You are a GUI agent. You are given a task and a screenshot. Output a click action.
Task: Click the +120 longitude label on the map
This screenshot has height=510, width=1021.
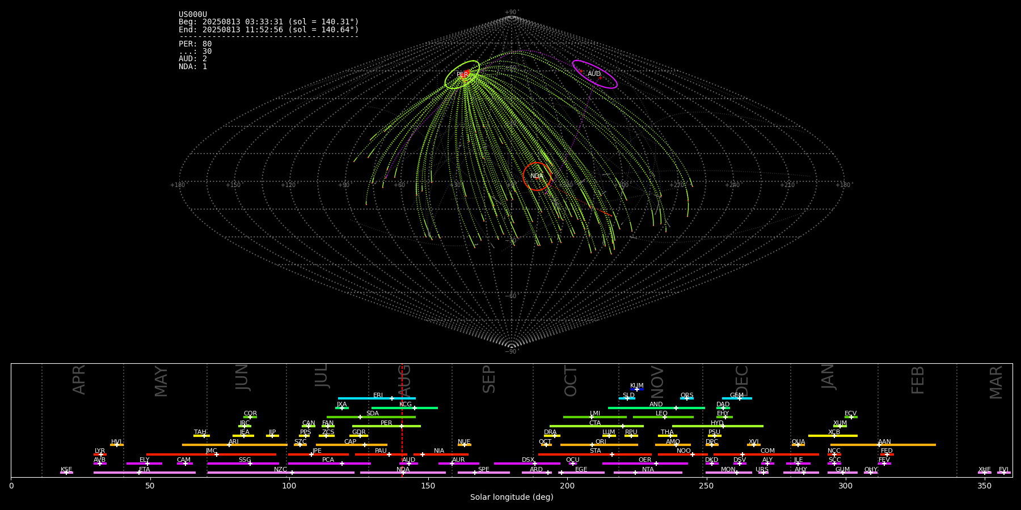click(288, 185)
